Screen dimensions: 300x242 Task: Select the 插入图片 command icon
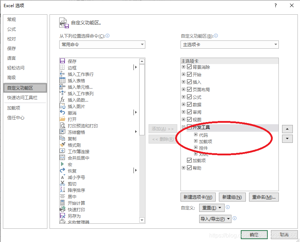pos(62,106)
